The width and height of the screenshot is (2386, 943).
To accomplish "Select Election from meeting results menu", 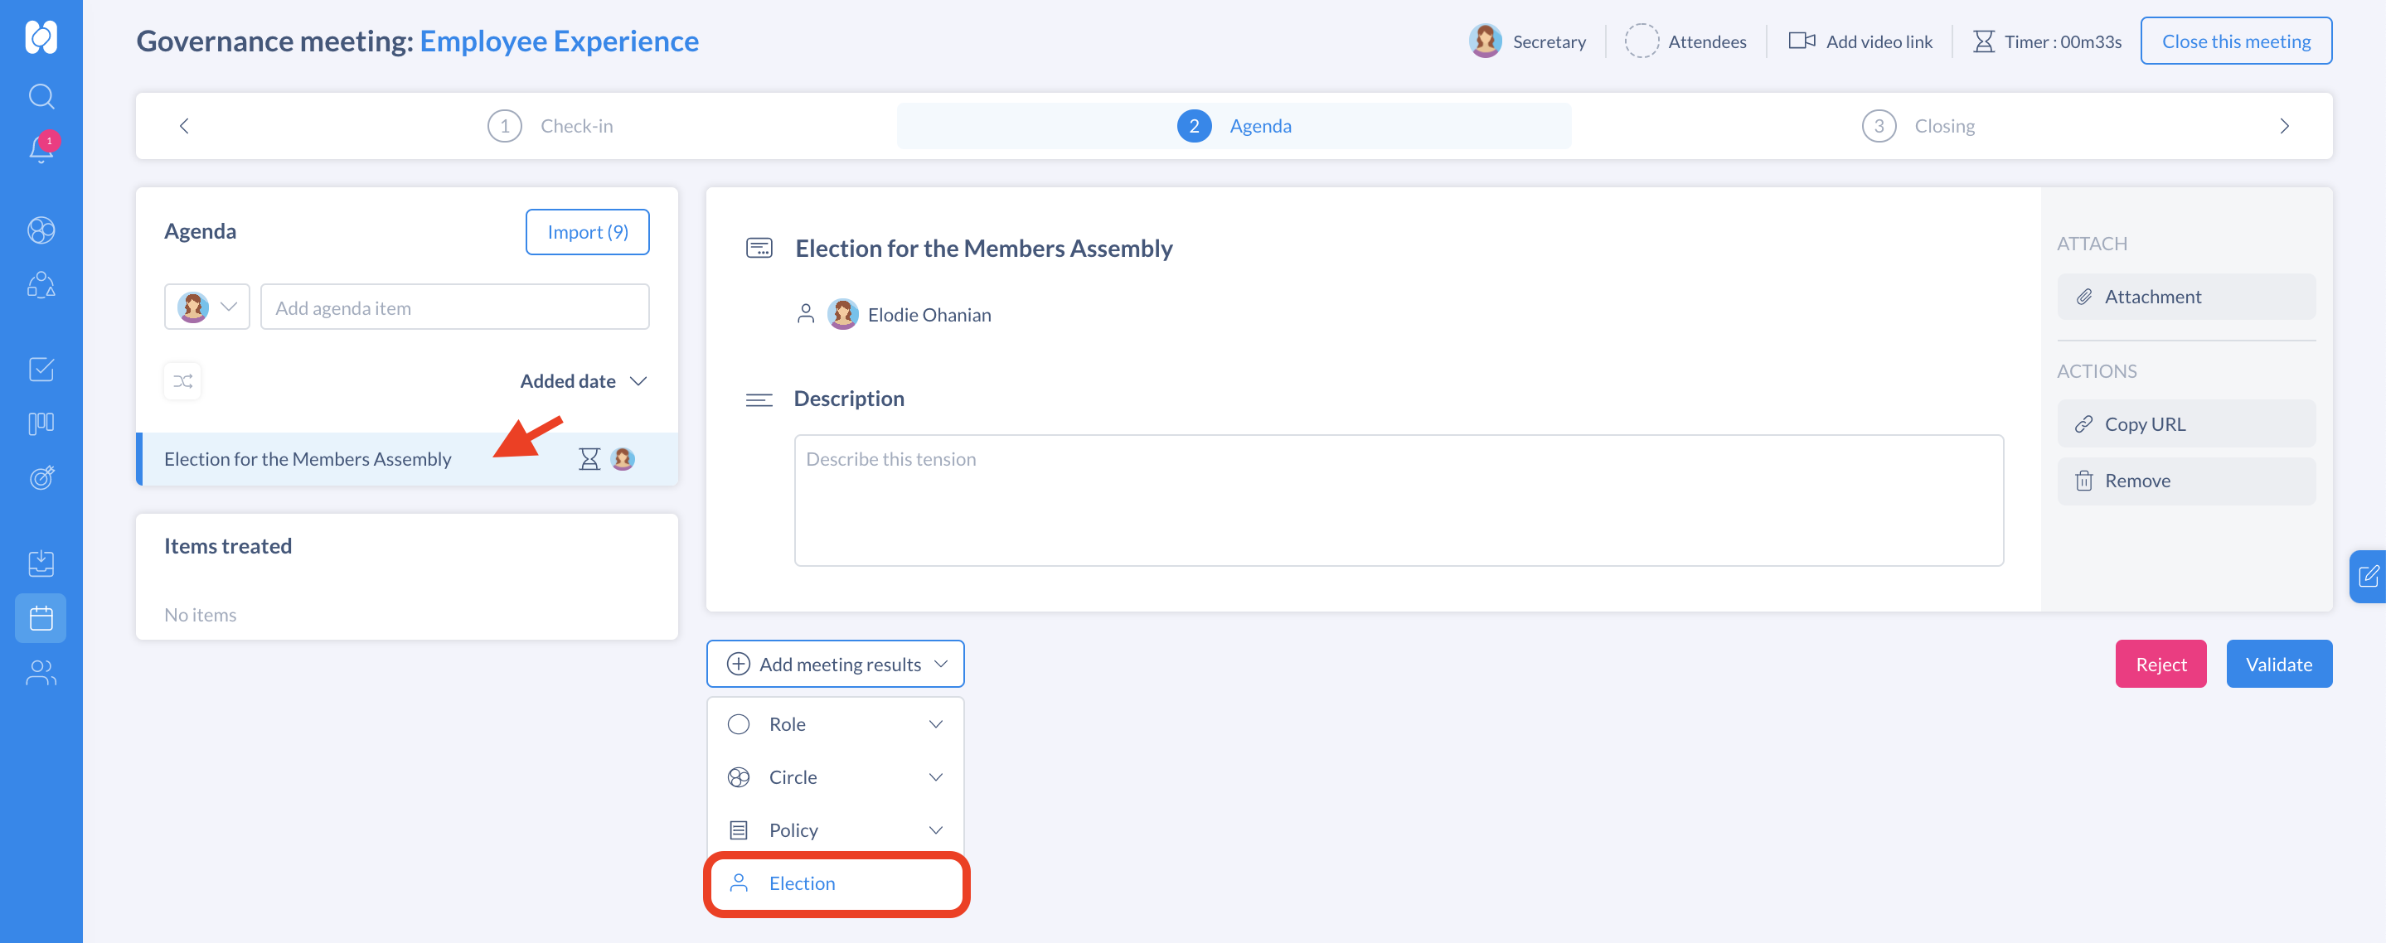I will 837,883.
